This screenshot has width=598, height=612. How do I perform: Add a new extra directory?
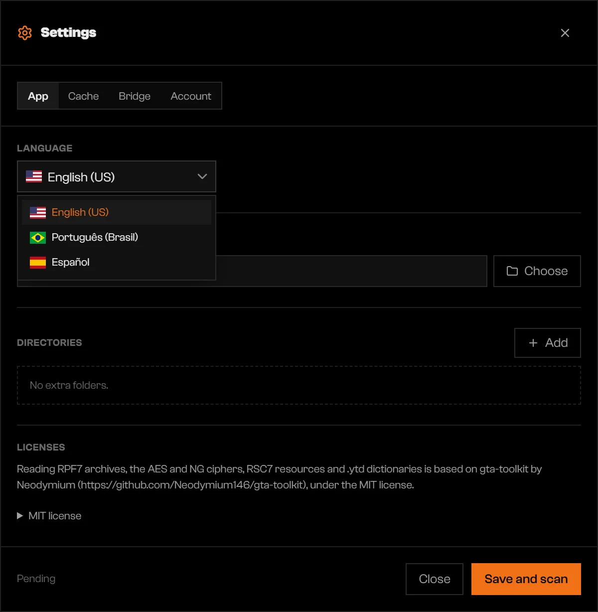[x=548, y=343]
